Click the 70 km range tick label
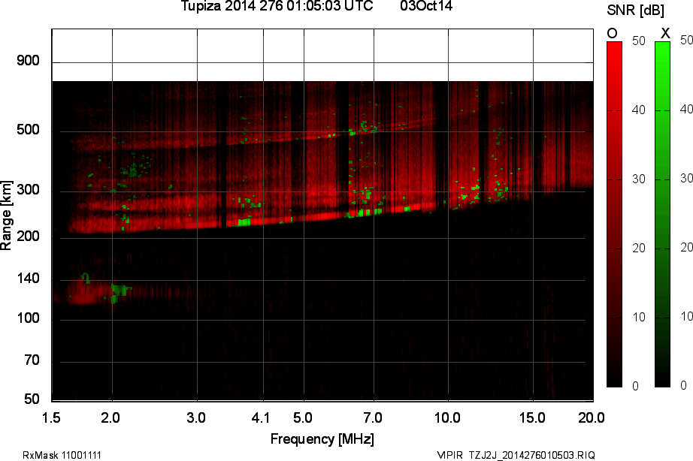 [31, 361]
